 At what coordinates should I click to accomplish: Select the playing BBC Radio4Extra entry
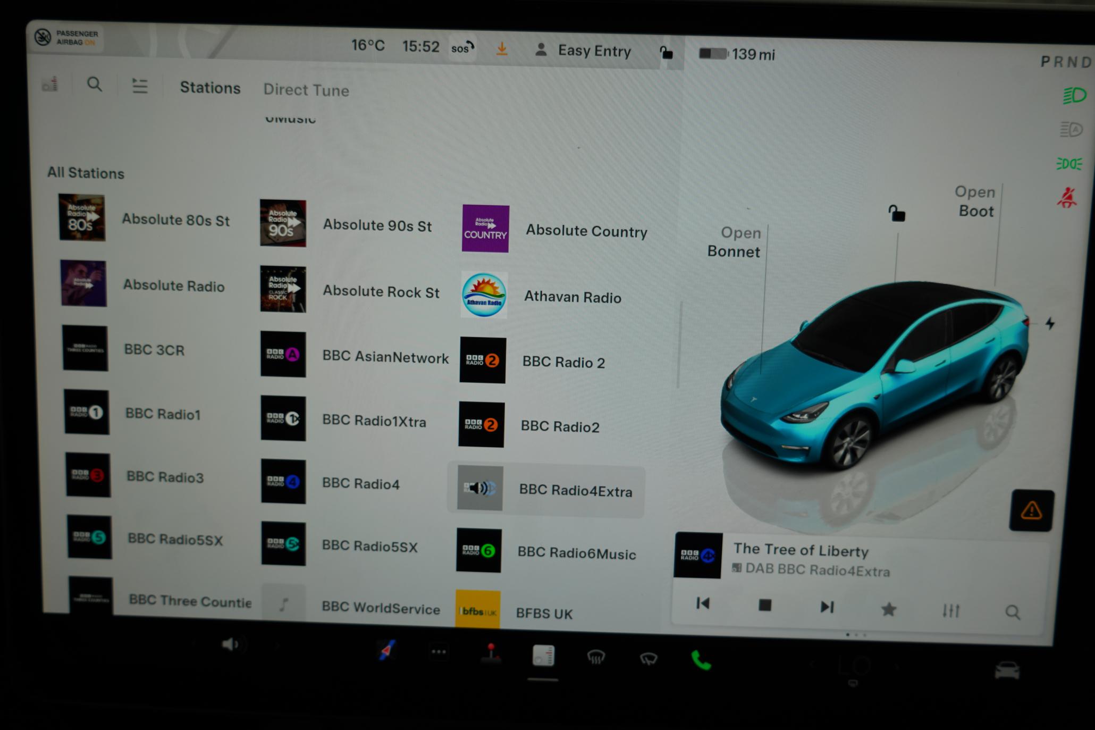(x=546, y=489)
